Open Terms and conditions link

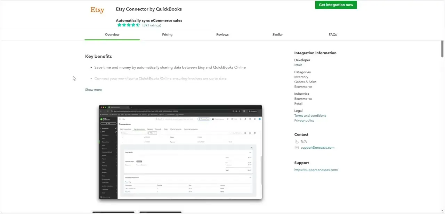pos(310,116)
